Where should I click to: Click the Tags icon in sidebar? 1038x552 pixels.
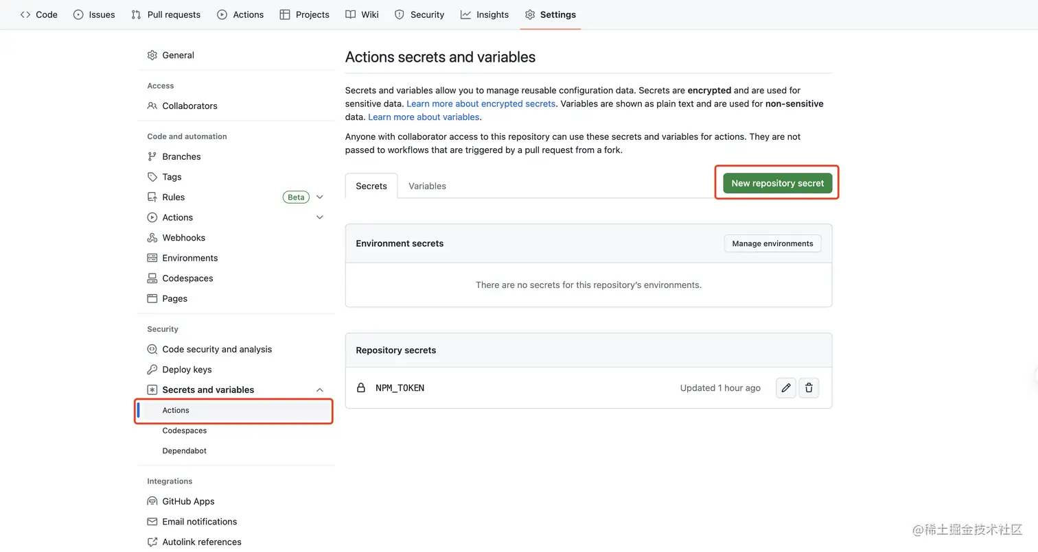pos(152,177)
